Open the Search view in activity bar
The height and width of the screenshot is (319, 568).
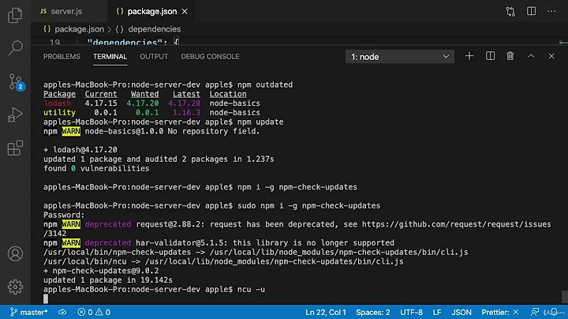15,47
